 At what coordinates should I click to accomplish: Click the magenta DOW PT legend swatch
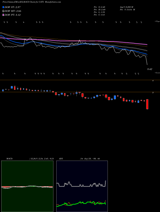click(x=3, y=15)
